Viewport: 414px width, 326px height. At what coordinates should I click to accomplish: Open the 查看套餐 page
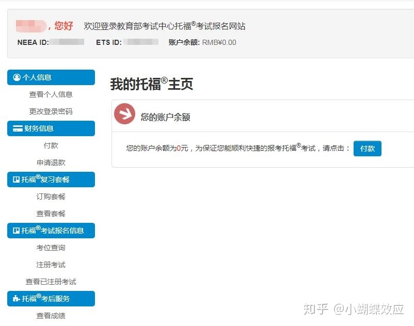point(50,214)
